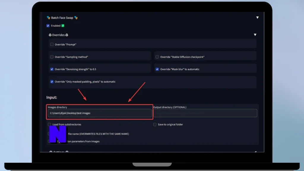Click "Output directory (OPTIONAL)" label
304x171 pixels.
[170, 107]
